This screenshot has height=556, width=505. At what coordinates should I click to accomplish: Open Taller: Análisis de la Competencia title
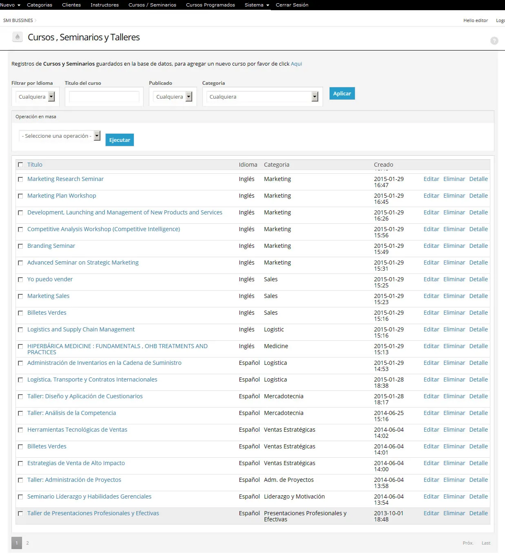71,413
